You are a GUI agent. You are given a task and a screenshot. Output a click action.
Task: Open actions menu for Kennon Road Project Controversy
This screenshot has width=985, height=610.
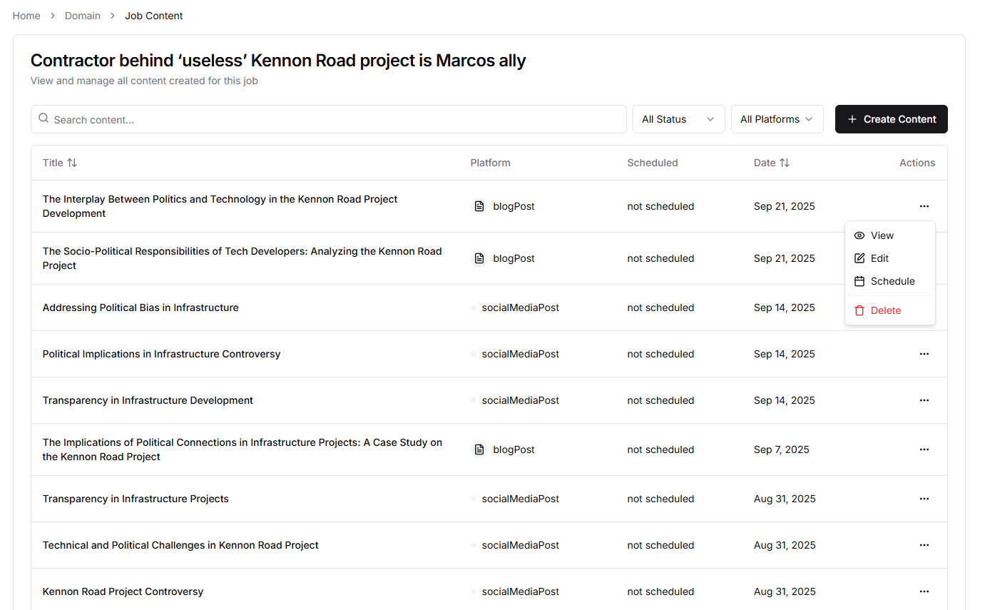pos(924,591)
